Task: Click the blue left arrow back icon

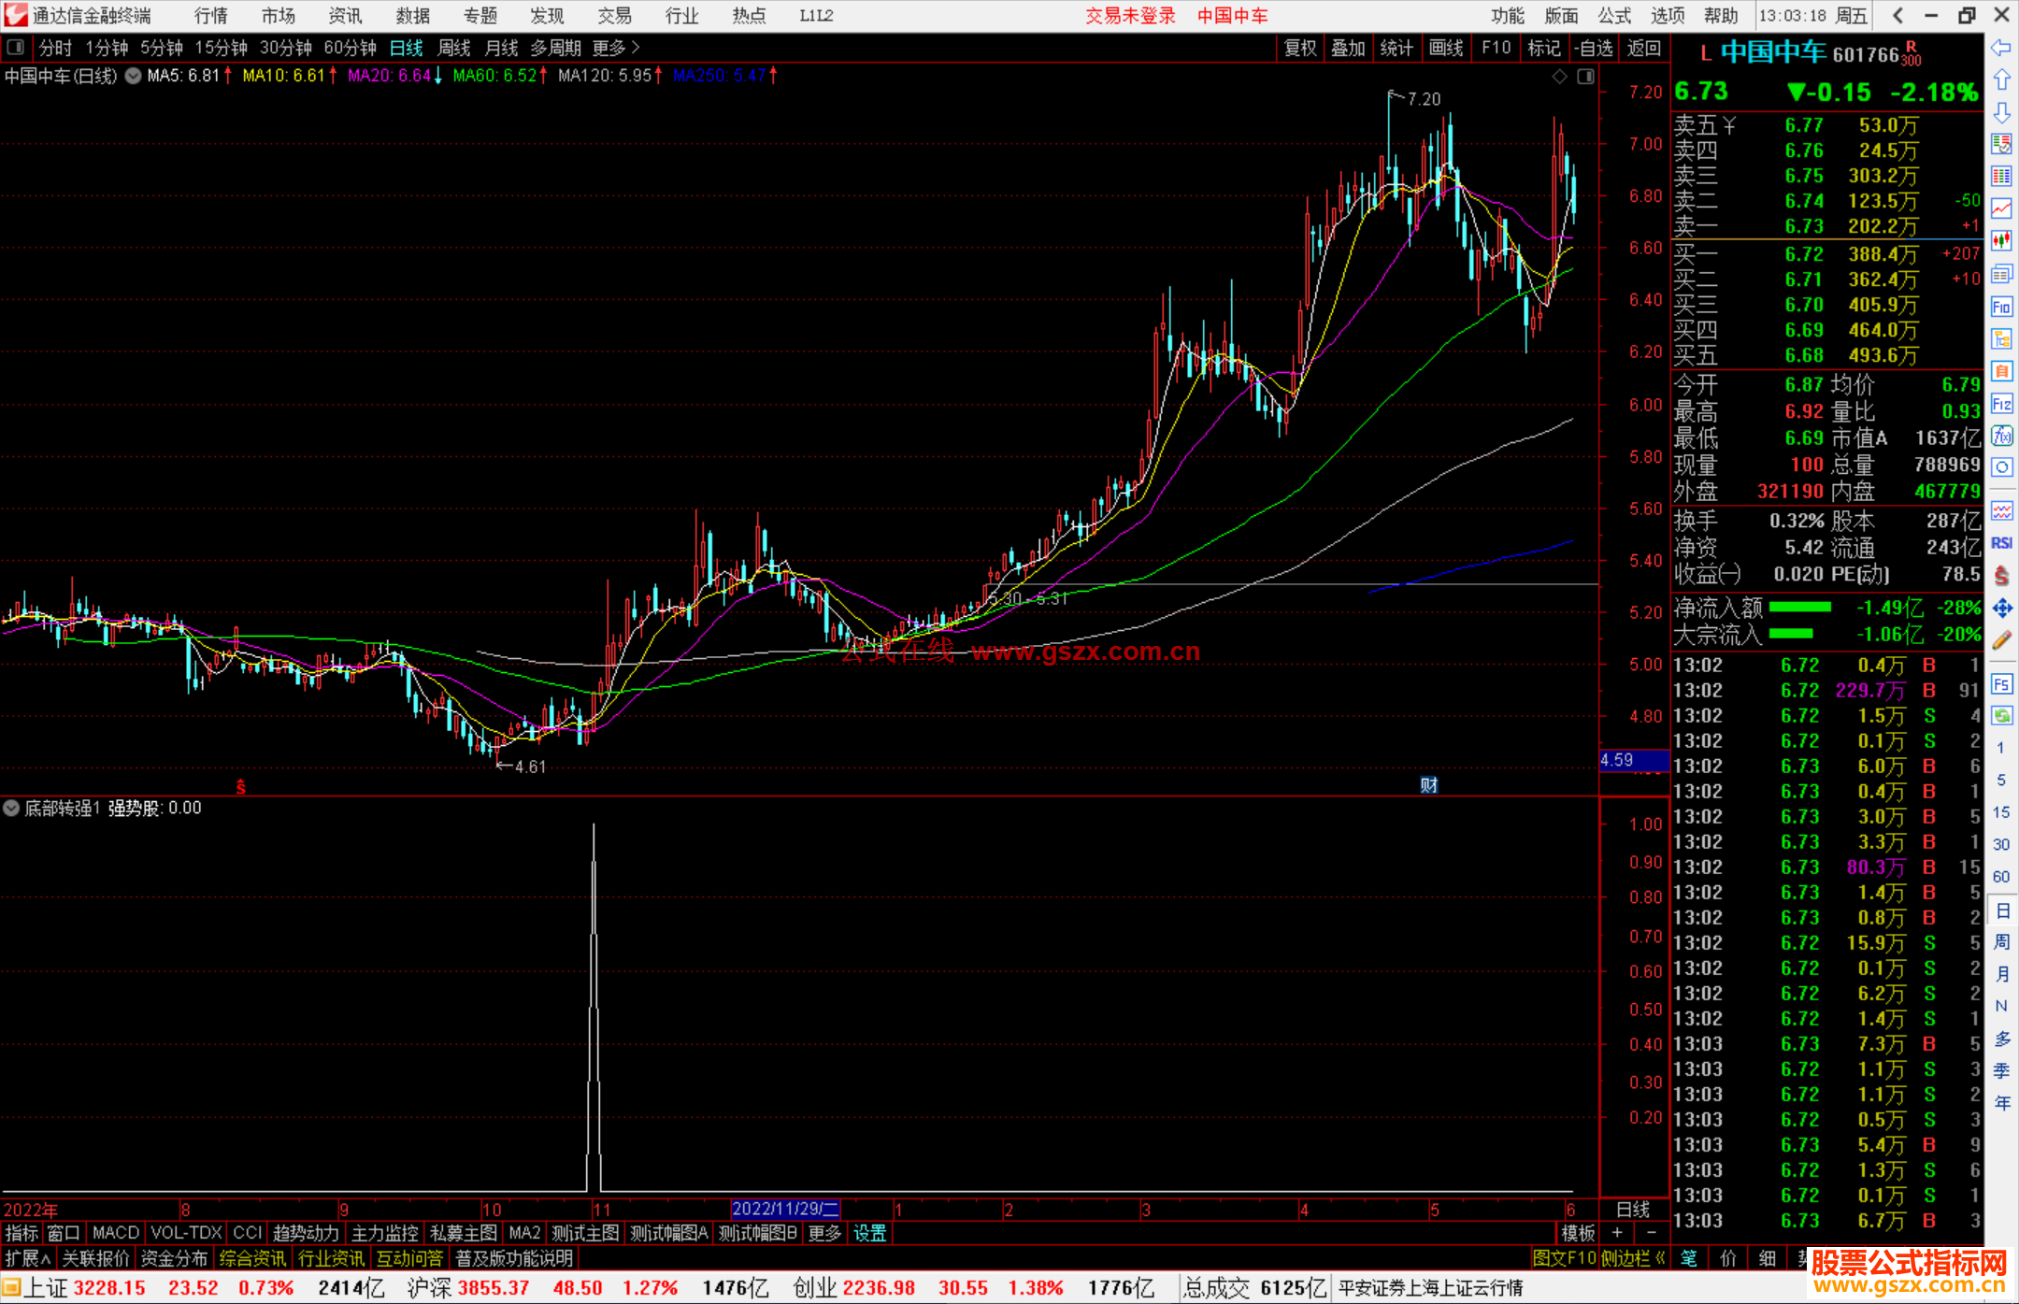Action: (2000, 48)
